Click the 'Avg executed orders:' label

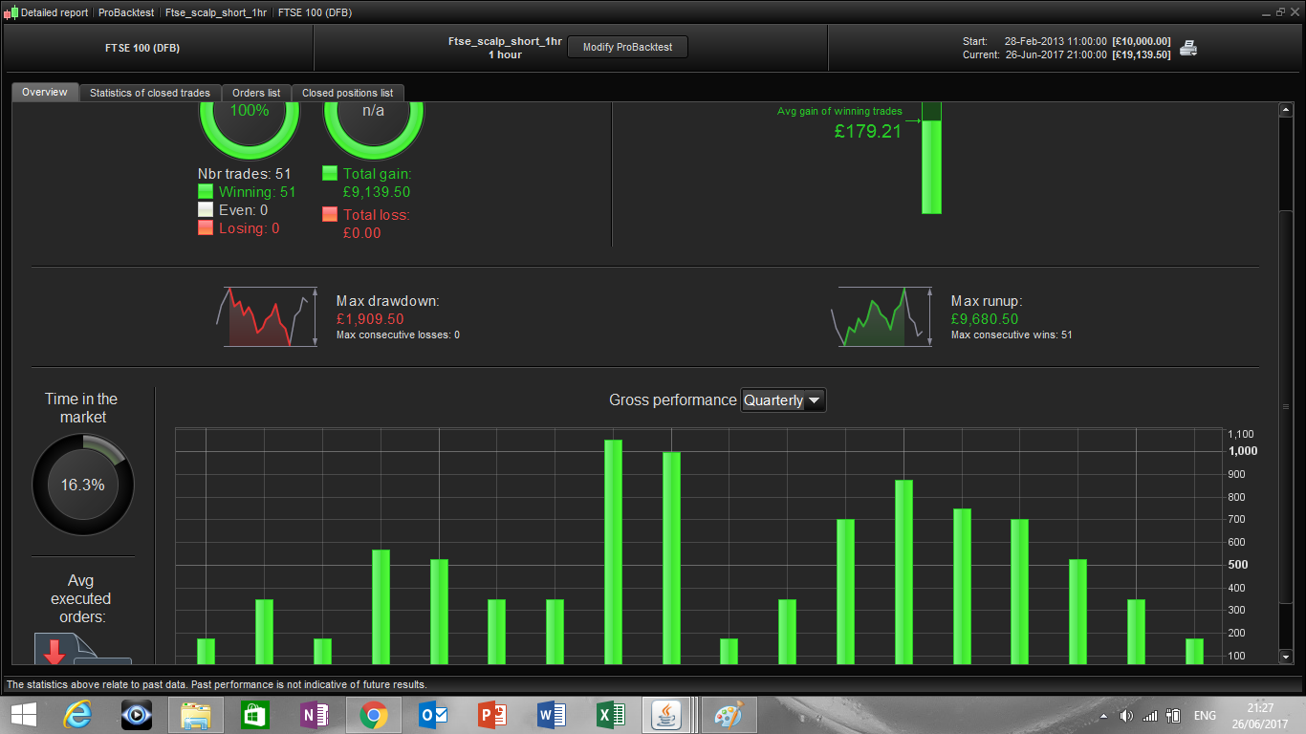point(81,599)
